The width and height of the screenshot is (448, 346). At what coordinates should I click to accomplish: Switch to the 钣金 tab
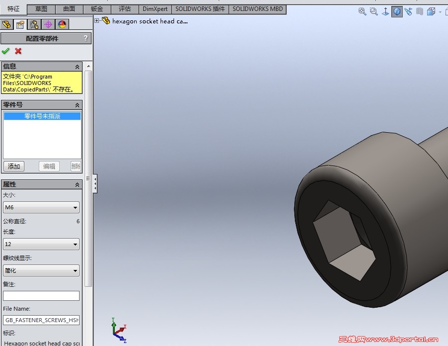pyautogui.click(x=97, y=9)
